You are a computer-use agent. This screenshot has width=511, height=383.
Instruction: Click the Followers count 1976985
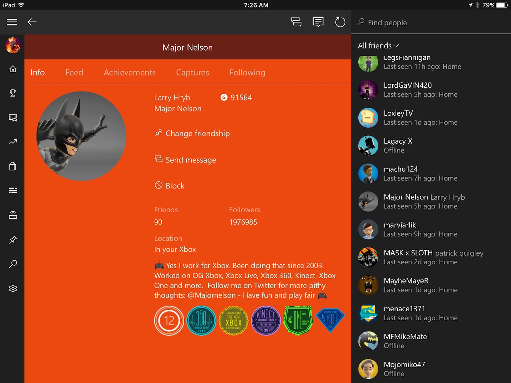pyautogui.click(x=243, y=222)
